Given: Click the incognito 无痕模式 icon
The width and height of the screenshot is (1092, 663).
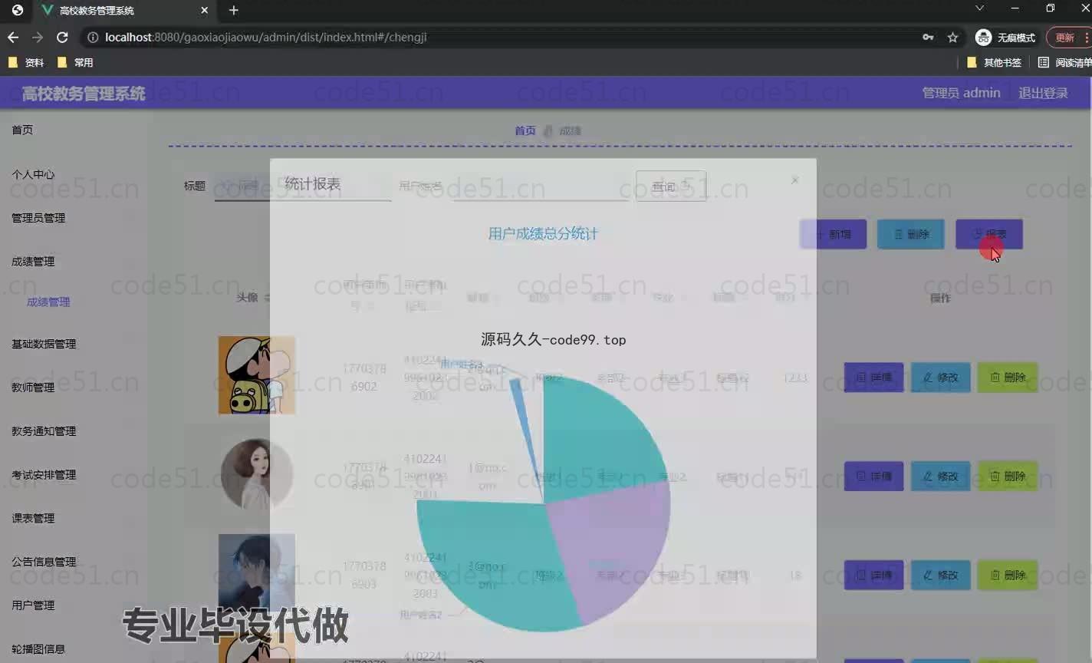Looking at the screenshot, I should click(983, 37).
